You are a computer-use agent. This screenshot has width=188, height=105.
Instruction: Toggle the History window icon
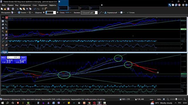click(x=173, y=5)
